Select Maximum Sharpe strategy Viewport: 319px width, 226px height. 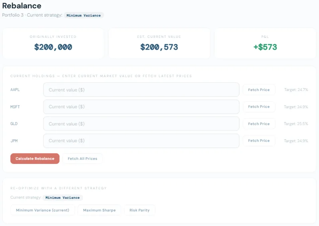[99, 210]
